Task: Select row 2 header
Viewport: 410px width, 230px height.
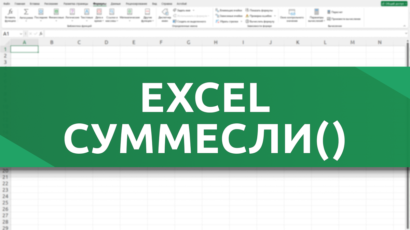Action: tap(5, 56)
